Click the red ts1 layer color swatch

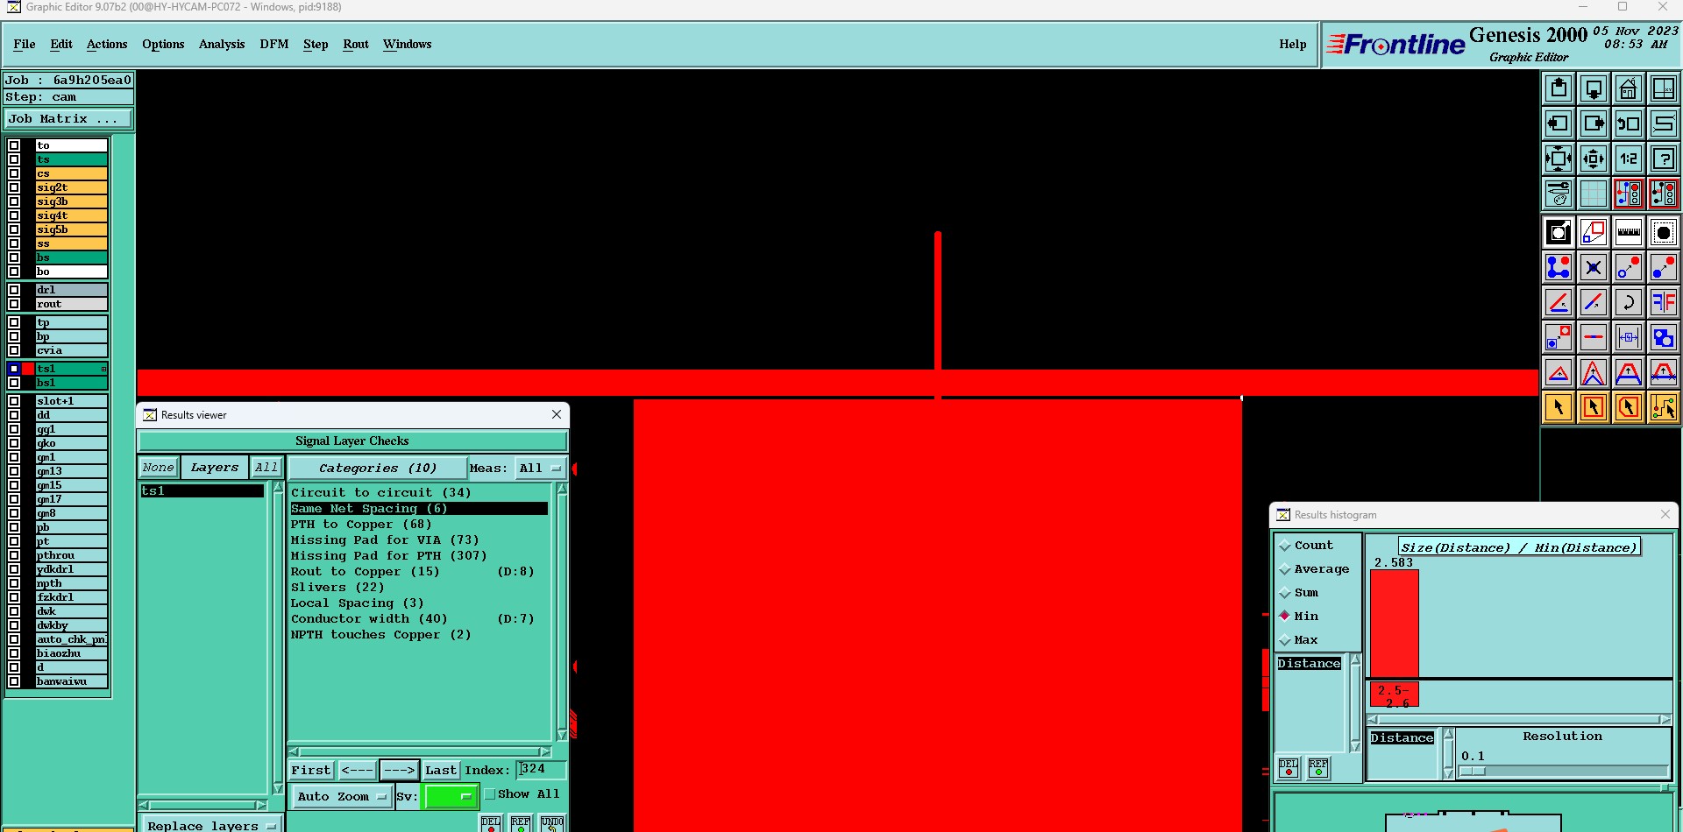pyautogui.click(x=28, y=369)
